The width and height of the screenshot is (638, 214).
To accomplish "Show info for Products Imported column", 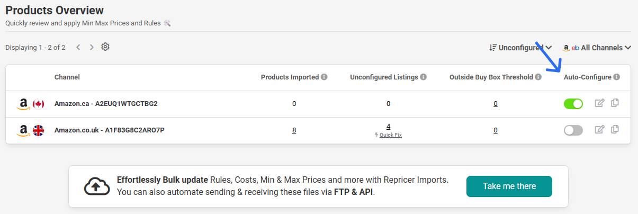I will pyautogui.click(x=324, y=77).
